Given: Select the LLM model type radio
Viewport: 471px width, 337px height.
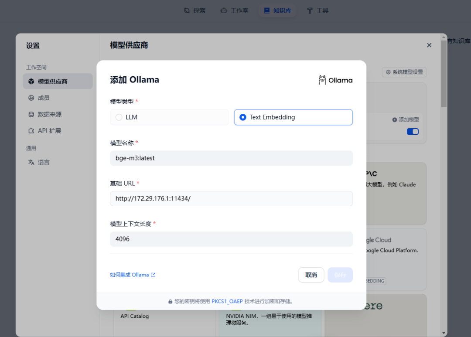Looking at the screenshot, I should point(169,117).
